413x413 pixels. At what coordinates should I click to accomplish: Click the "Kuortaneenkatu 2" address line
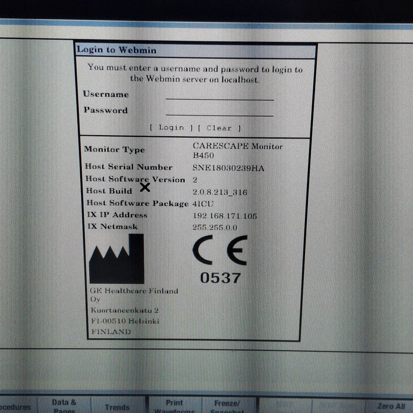124,310
